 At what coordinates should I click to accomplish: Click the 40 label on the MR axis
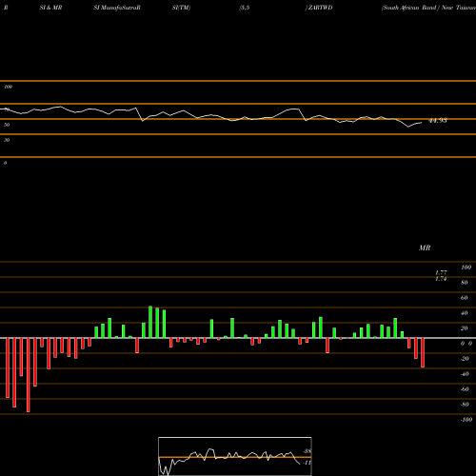pyautogui.click(x=465, y=313)
